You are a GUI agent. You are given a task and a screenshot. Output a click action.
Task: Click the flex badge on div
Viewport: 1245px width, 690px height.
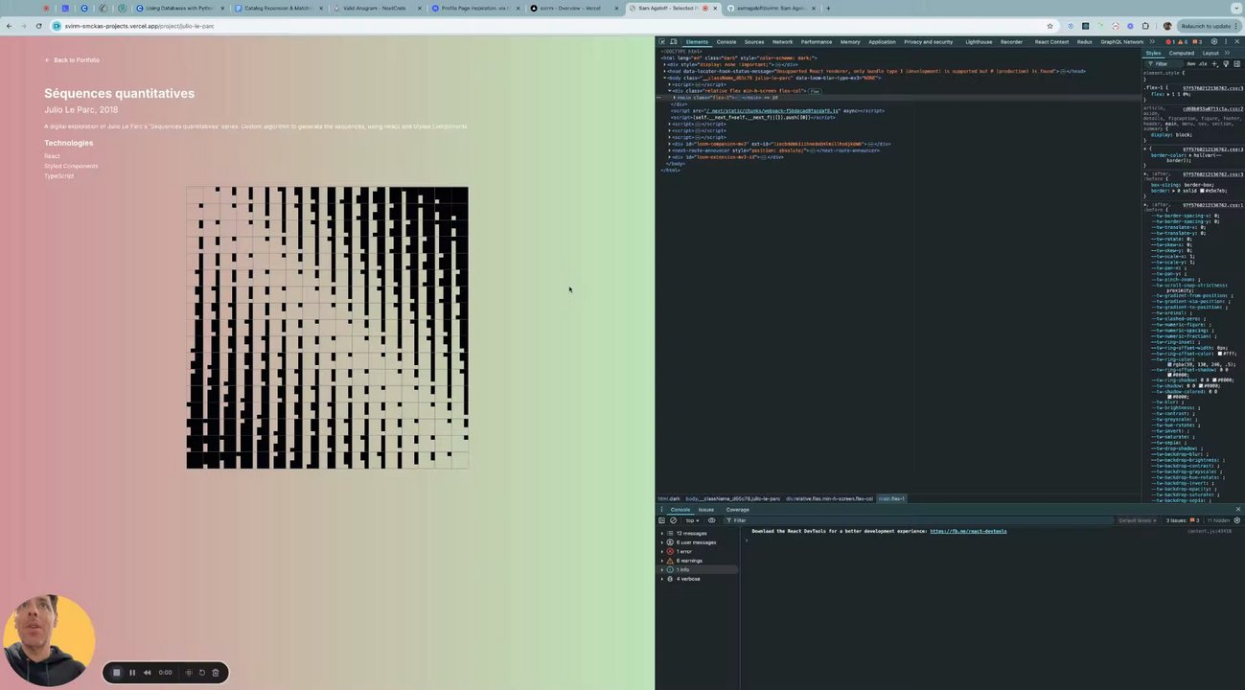tap(815, 91)
